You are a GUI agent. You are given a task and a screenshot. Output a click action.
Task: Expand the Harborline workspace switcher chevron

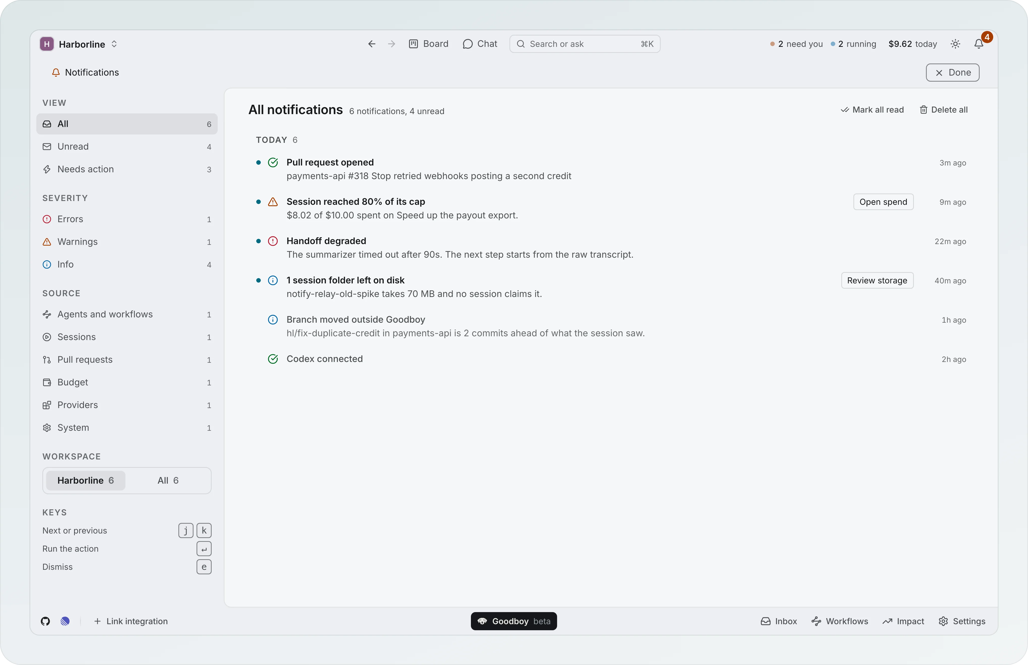click(x=114, y=44)
